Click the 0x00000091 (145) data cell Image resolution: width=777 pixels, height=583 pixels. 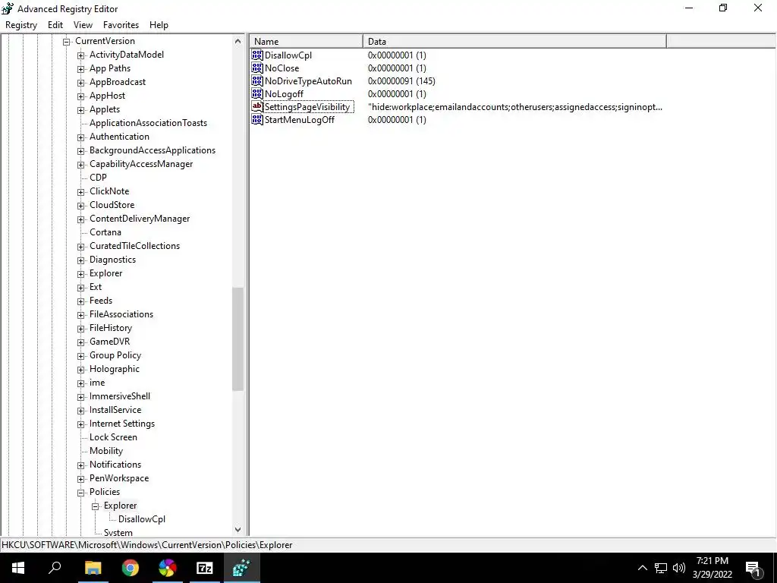[401, 80]
